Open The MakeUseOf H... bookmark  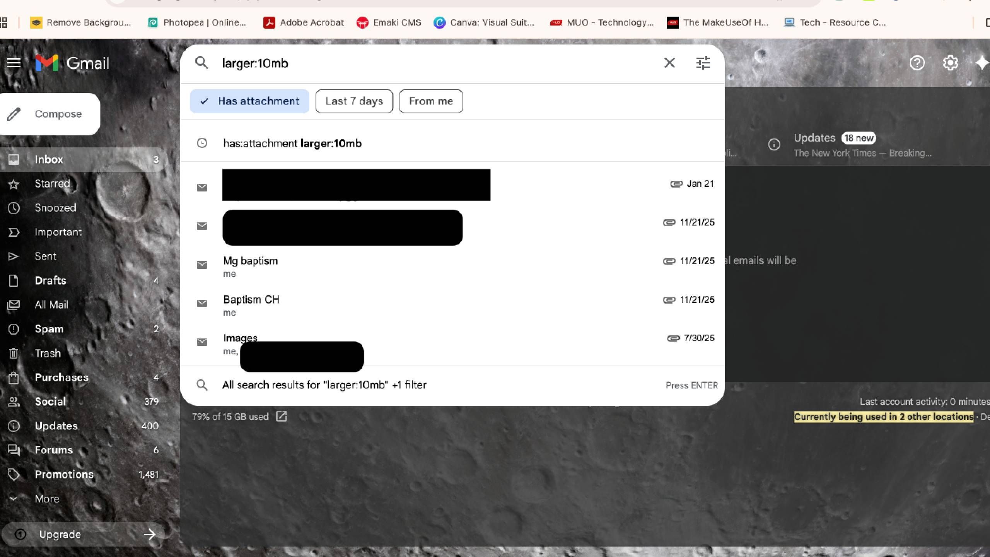[718, 22]
